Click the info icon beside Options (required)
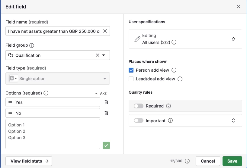Viewport: 247px width, 168px height. coord(46,93)
